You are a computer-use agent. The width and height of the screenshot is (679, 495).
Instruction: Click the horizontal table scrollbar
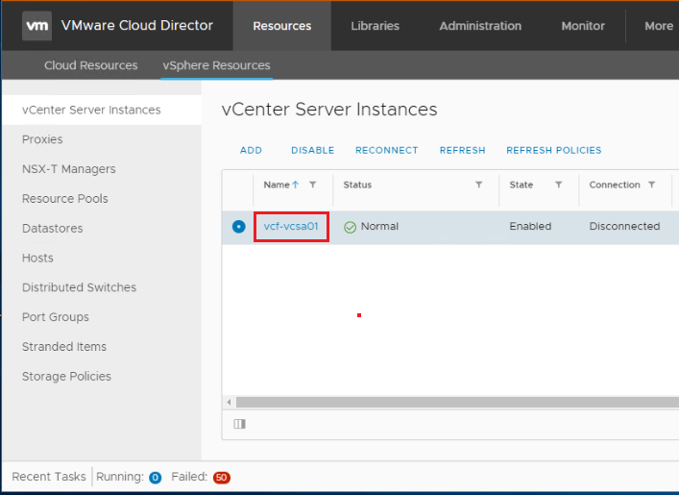coord(457,402)
